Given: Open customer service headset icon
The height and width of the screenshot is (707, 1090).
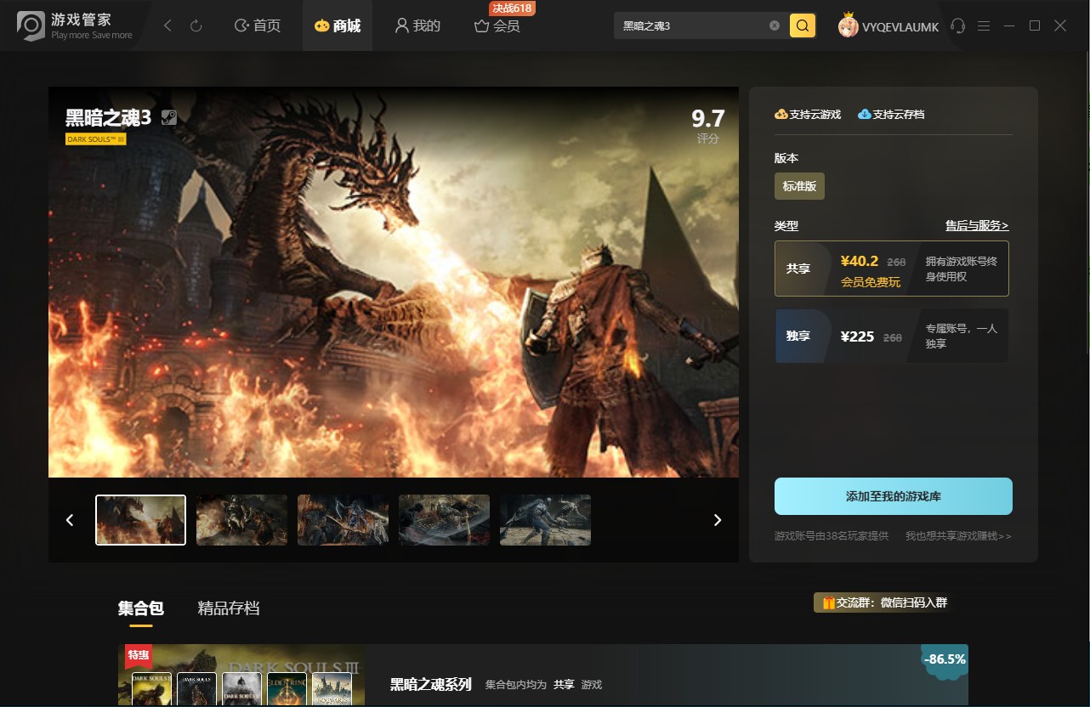Looking at the screenshot, I should 958,26.
